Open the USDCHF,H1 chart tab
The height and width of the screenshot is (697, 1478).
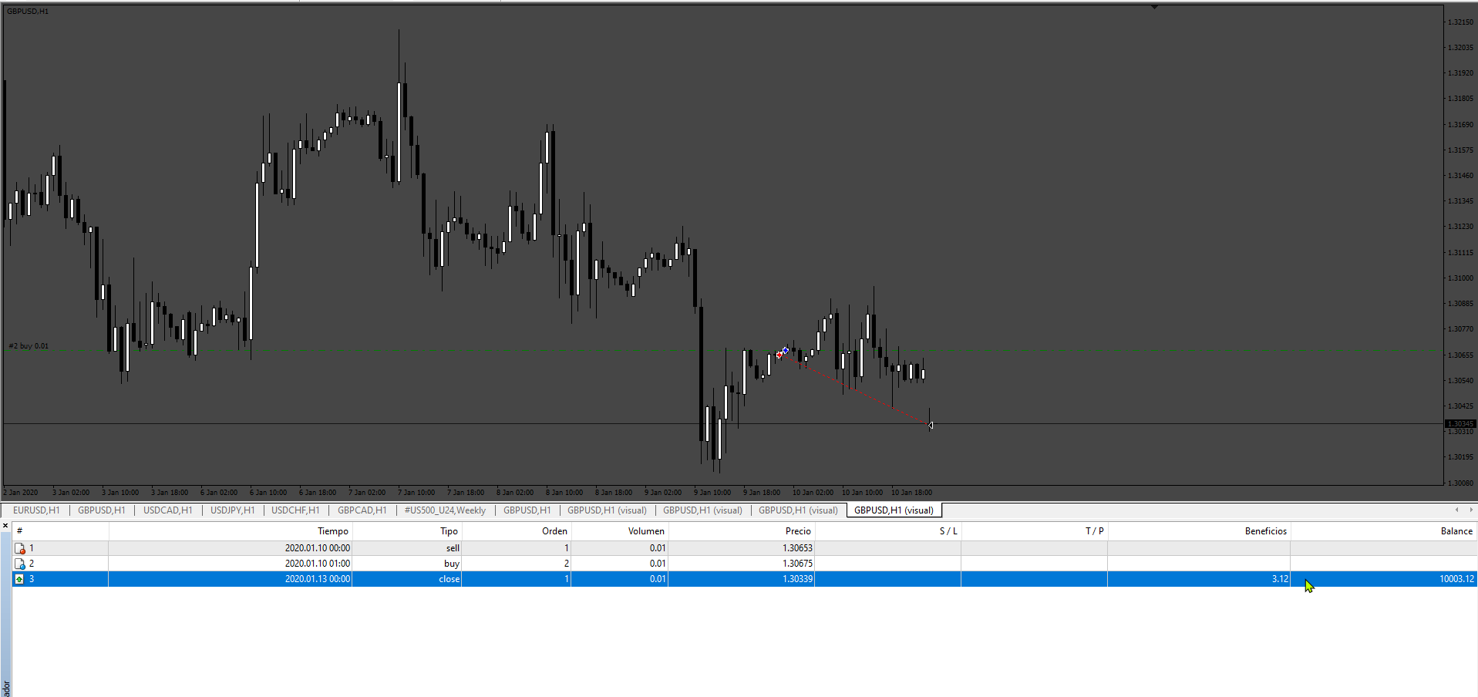click(x=295, y=510)
